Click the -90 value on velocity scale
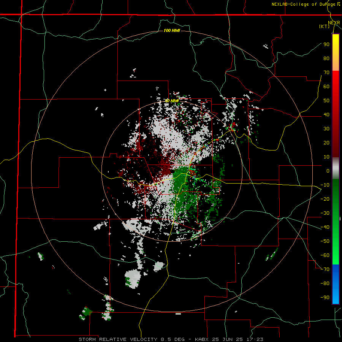Viewport: 342px width, 342px height. pyautogui.click(x=325, y=297)
